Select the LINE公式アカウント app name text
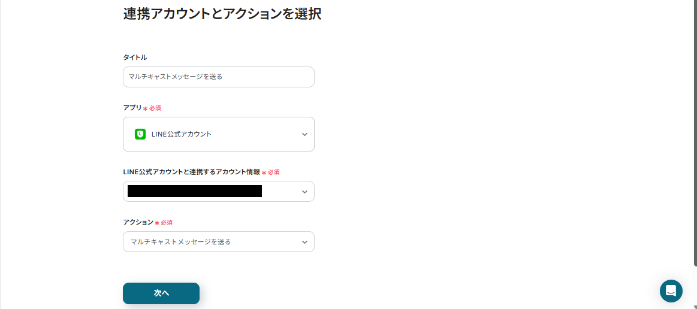The width and height of the screenshot is (697, 309). pyautogui.click(x=181, y=134)
